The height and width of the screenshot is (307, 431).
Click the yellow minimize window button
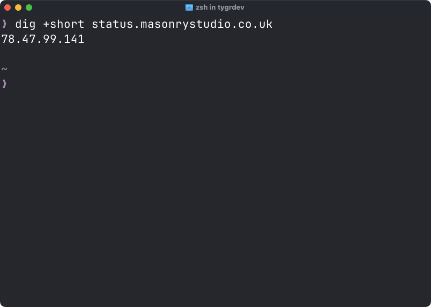click(18, 8)
